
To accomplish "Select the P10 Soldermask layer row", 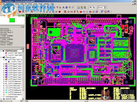I will click(x=15, y=81).
